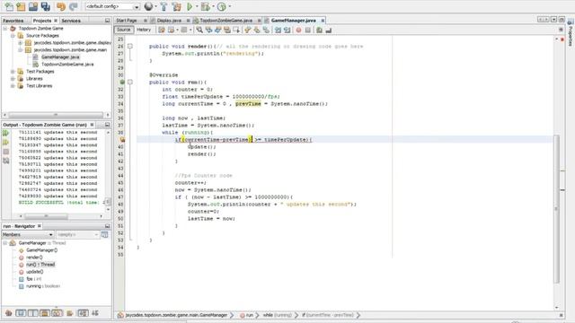The image size is (575, 323).
Task: Toggle Show Fields filter in Navigator
Action: (21, 313)
